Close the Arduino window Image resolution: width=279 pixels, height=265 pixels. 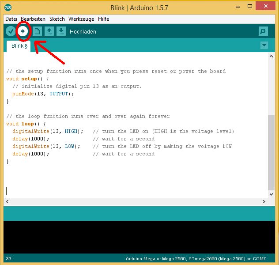(265, 6)
